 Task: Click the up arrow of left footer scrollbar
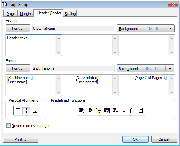(x=59, y=78)
